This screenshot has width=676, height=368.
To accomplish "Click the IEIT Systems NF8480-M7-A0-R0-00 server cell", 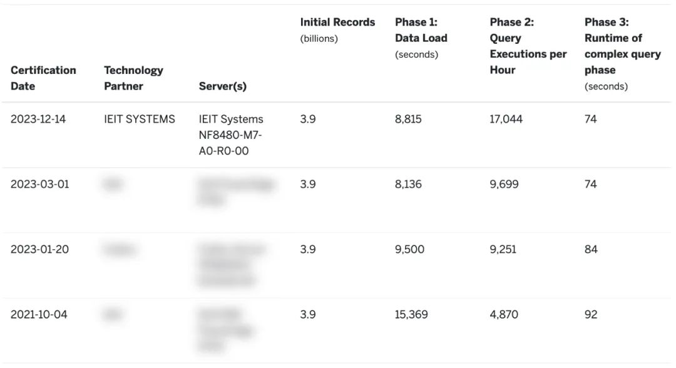I will tap(231, 135).
